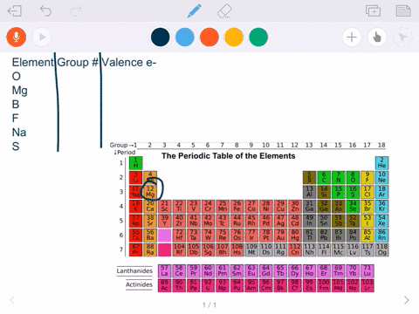
Task: Click the 'Lanthanides' row label
Action: click(134, 271)
